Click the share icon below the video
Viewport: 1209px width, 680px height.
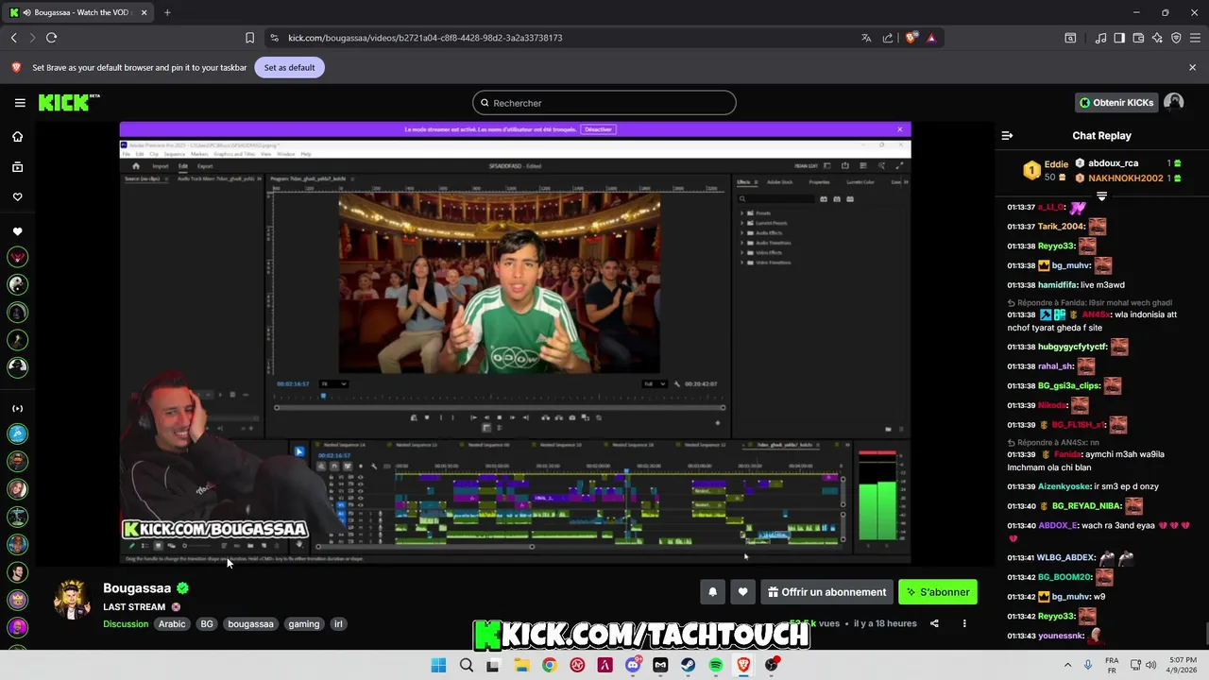click(x=934, y=623)
